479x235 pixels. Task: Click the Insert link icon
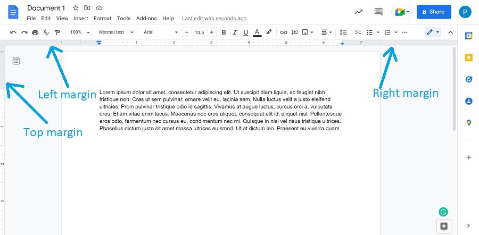(x=284, y=32)
